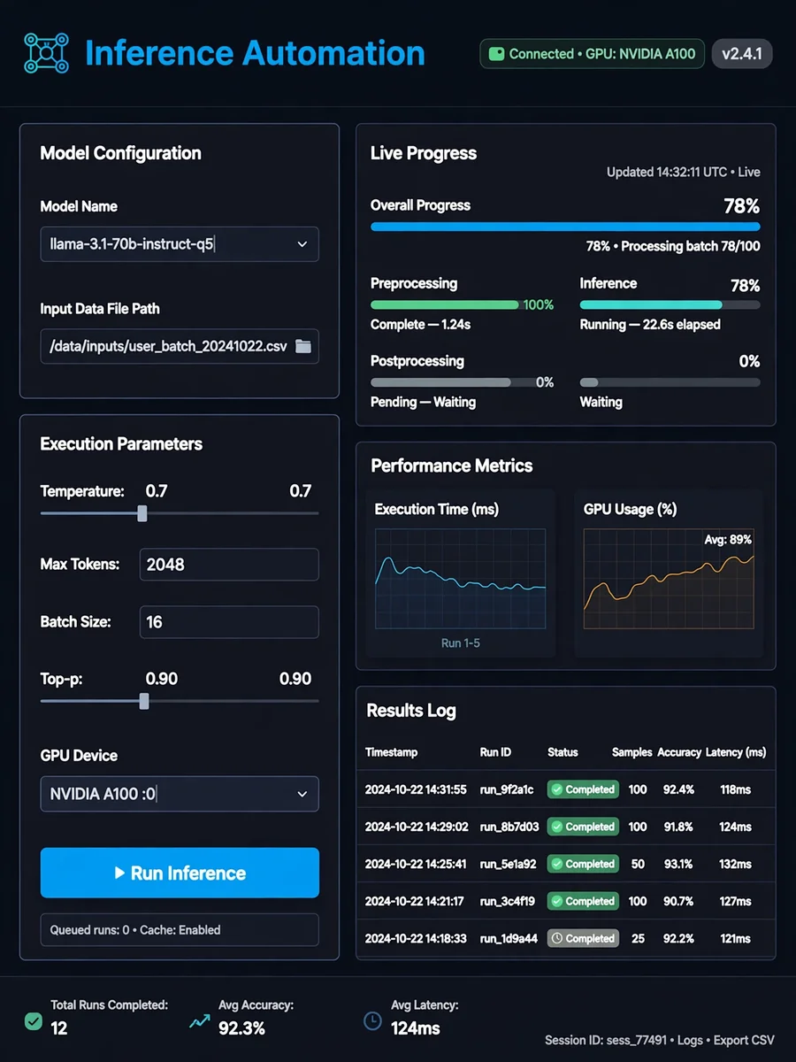The height and width of the screenshot is (1062, 796).
Task: Click the Latency (ms) column header
Action: click(x=736, y=752)
